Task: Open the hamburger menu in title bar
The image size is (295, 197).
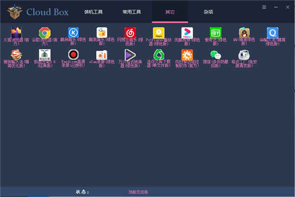Action: [x=264, y=7]
